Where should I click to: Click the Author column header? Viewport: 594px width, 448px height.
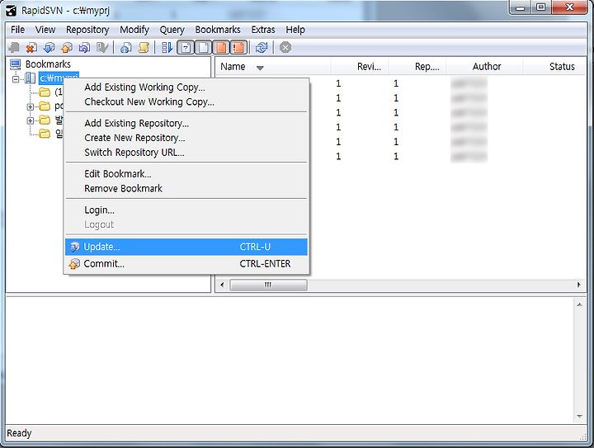point(484,67)
